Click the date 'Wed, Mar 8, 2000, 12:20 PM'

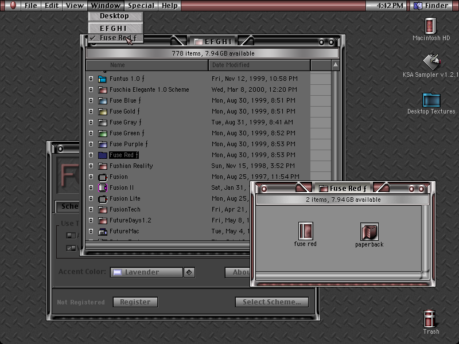pyautogui.click(x=254, y=90)
